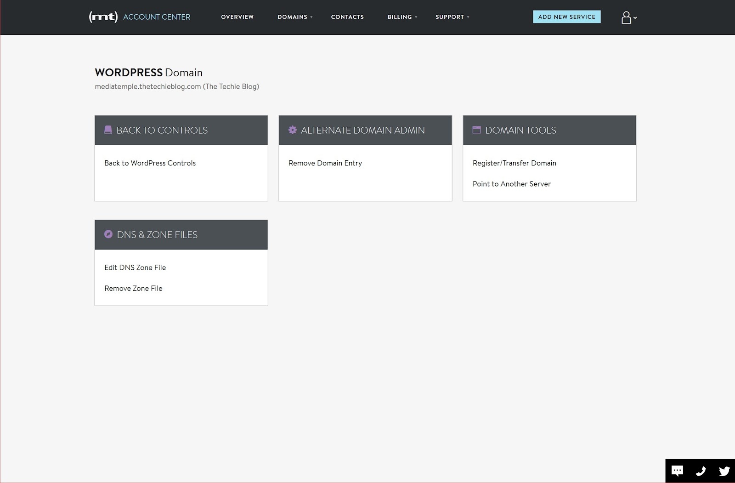
Task: Expand the Support menu arrow
Action: click(x=468, y=17)
